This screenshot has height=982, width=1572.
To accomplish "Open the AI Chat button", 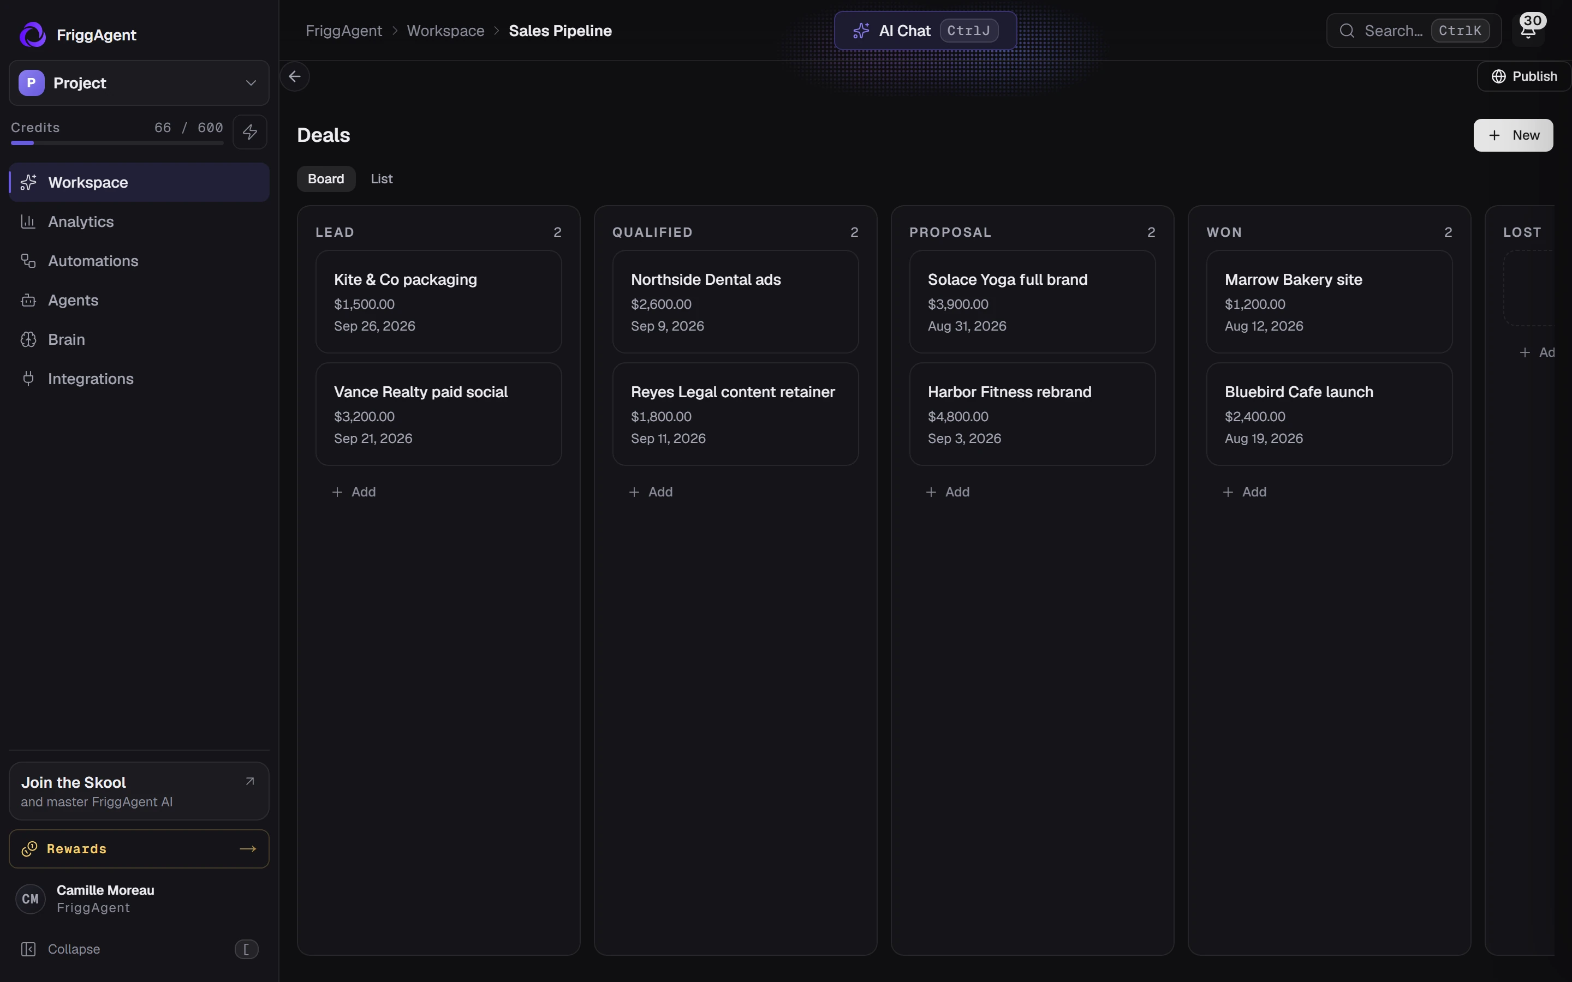I will (925, 31).
